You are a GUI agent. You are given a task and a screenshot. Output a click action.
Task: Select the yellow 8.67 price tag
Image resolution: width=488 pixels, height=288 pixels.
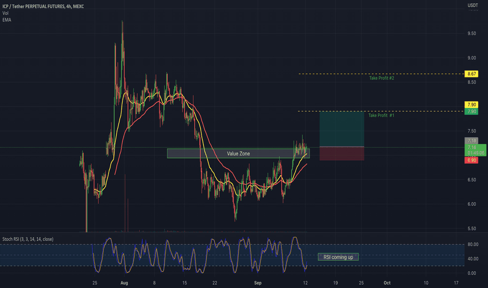[471, 74]
